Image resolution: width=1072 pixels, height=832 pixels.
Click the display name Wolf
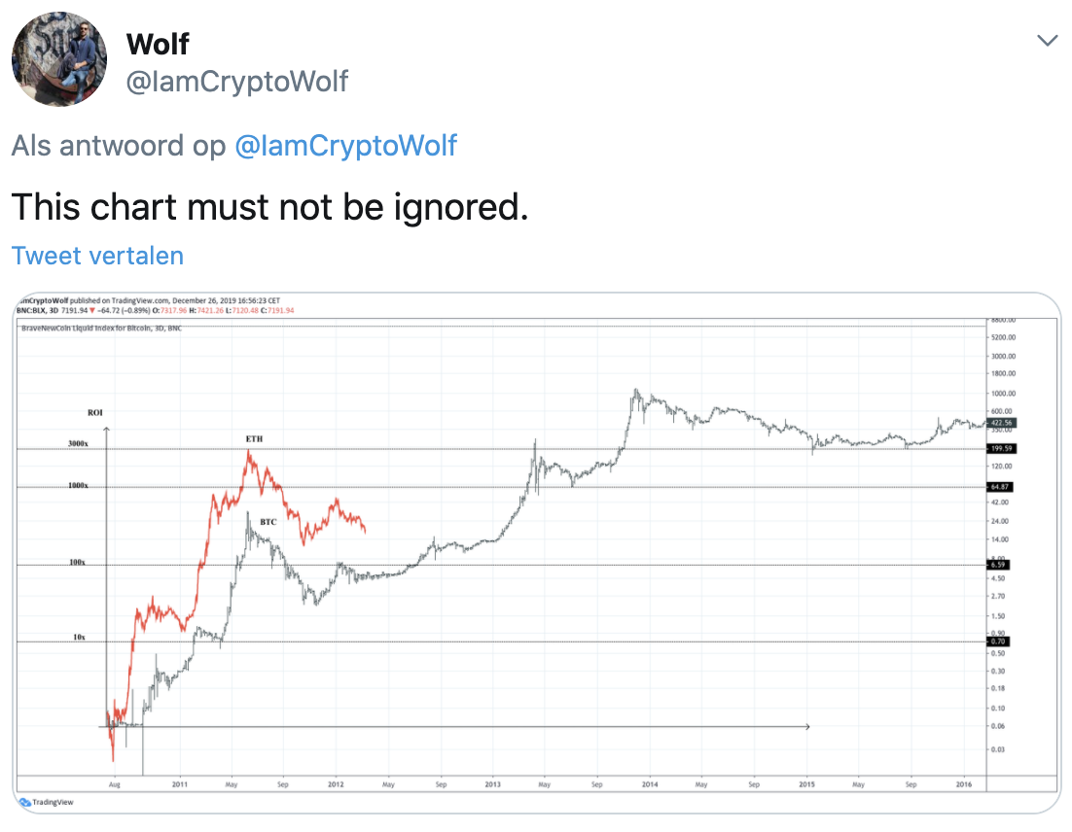click(158, 44)
